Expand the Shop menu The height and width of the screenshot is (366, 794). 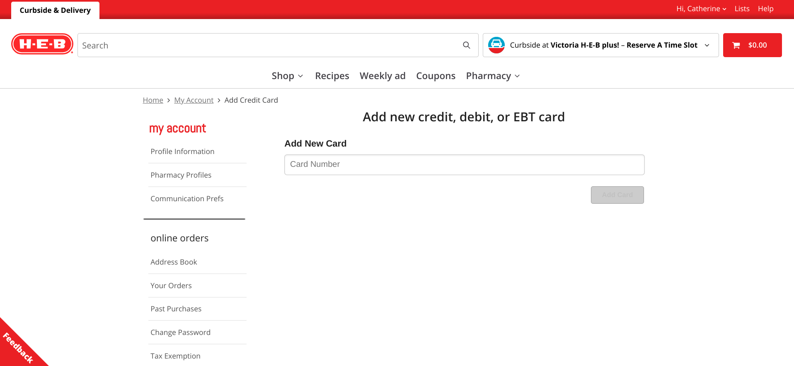click(x=287, y=76)
